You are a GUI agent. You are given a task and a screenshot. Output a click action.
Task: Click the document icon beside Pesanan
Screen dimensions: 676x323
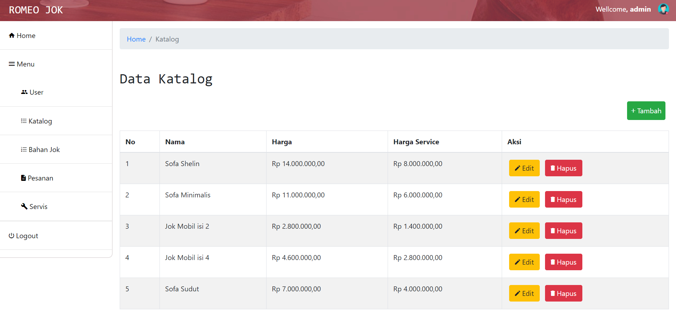click(x=23, y=178)
